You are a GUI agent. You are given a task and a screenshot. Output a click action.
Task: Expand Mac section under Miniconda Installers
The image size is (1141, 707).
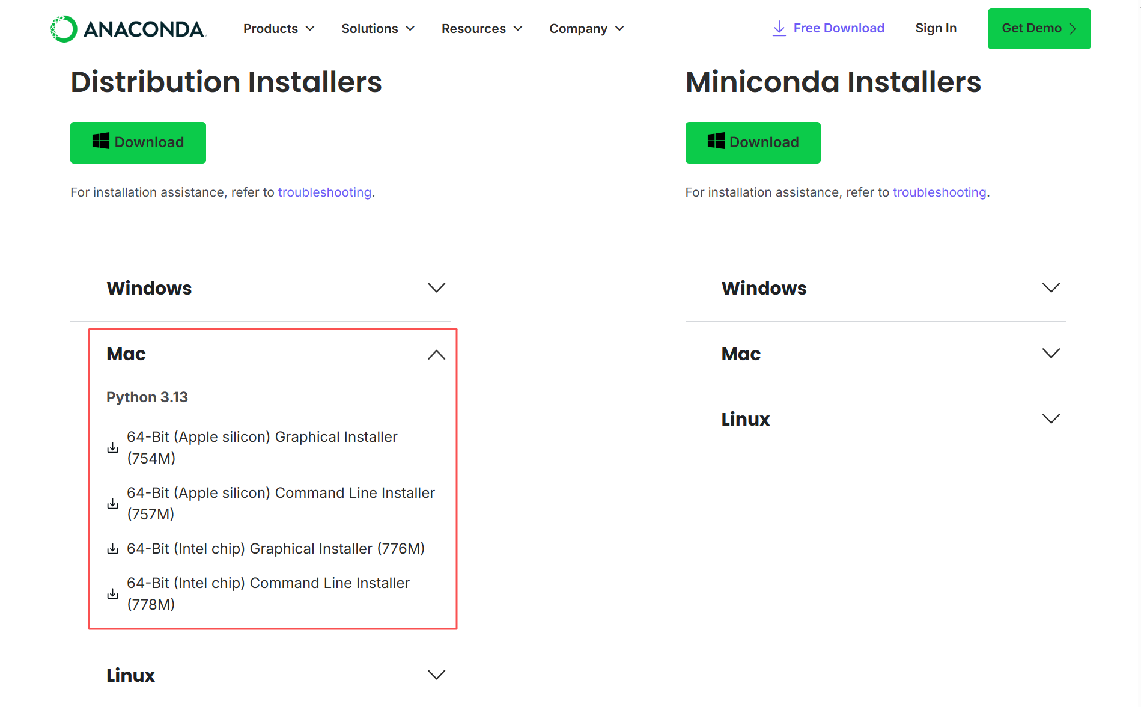pyautogui.click(x=875, y=354)
